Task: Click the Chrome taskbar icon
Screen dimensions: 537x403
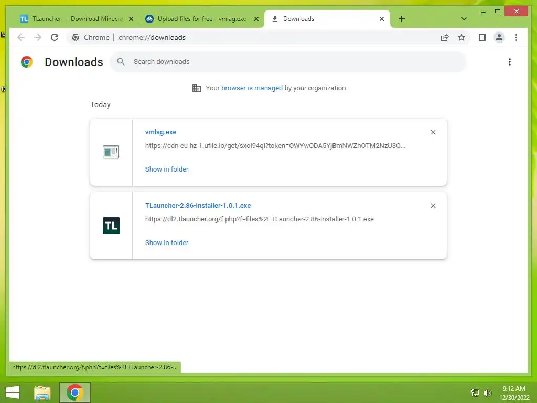Action: pyautogui.click(x=74, y=393)
